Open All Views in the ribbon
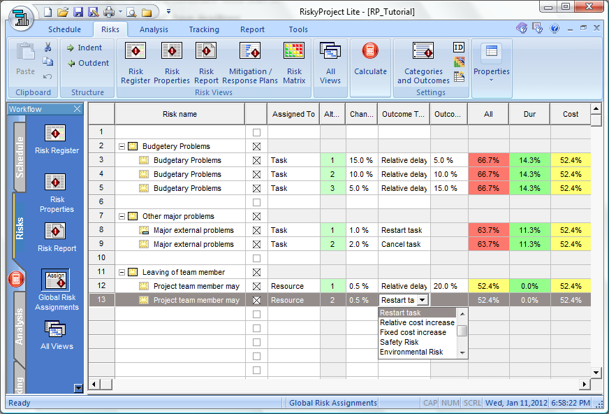Viewport: 609px width, 414px height. pyautogui.click(x=330, y=63)
